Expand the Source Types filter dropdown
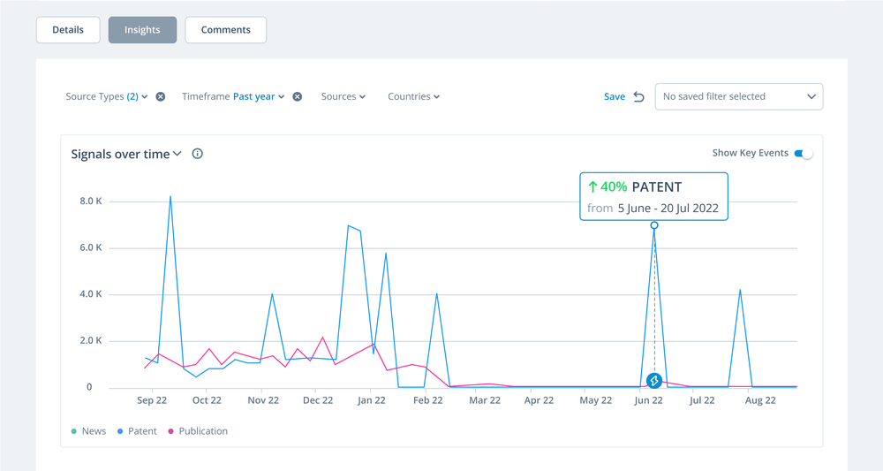This screenshot has width=883, height=471. tap(107, 96)
